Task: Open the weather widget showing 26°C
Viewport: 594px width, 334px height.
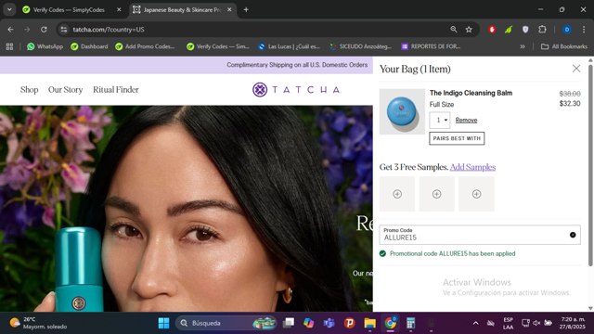Action: [x=38, y=323]
